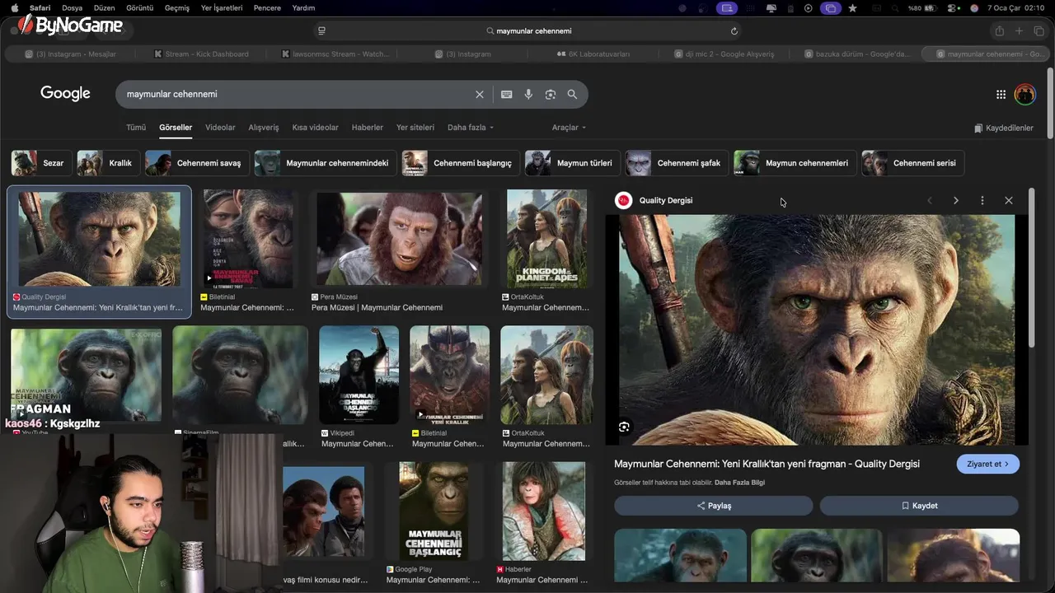Open a new Safari tab

pos(1019,30)
